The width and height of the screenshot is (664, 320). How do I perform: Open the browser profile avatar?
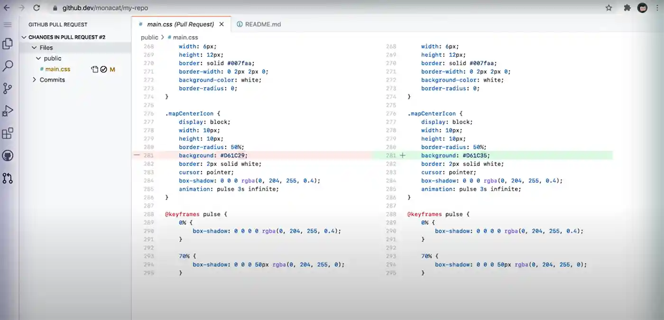pos(642,8)
